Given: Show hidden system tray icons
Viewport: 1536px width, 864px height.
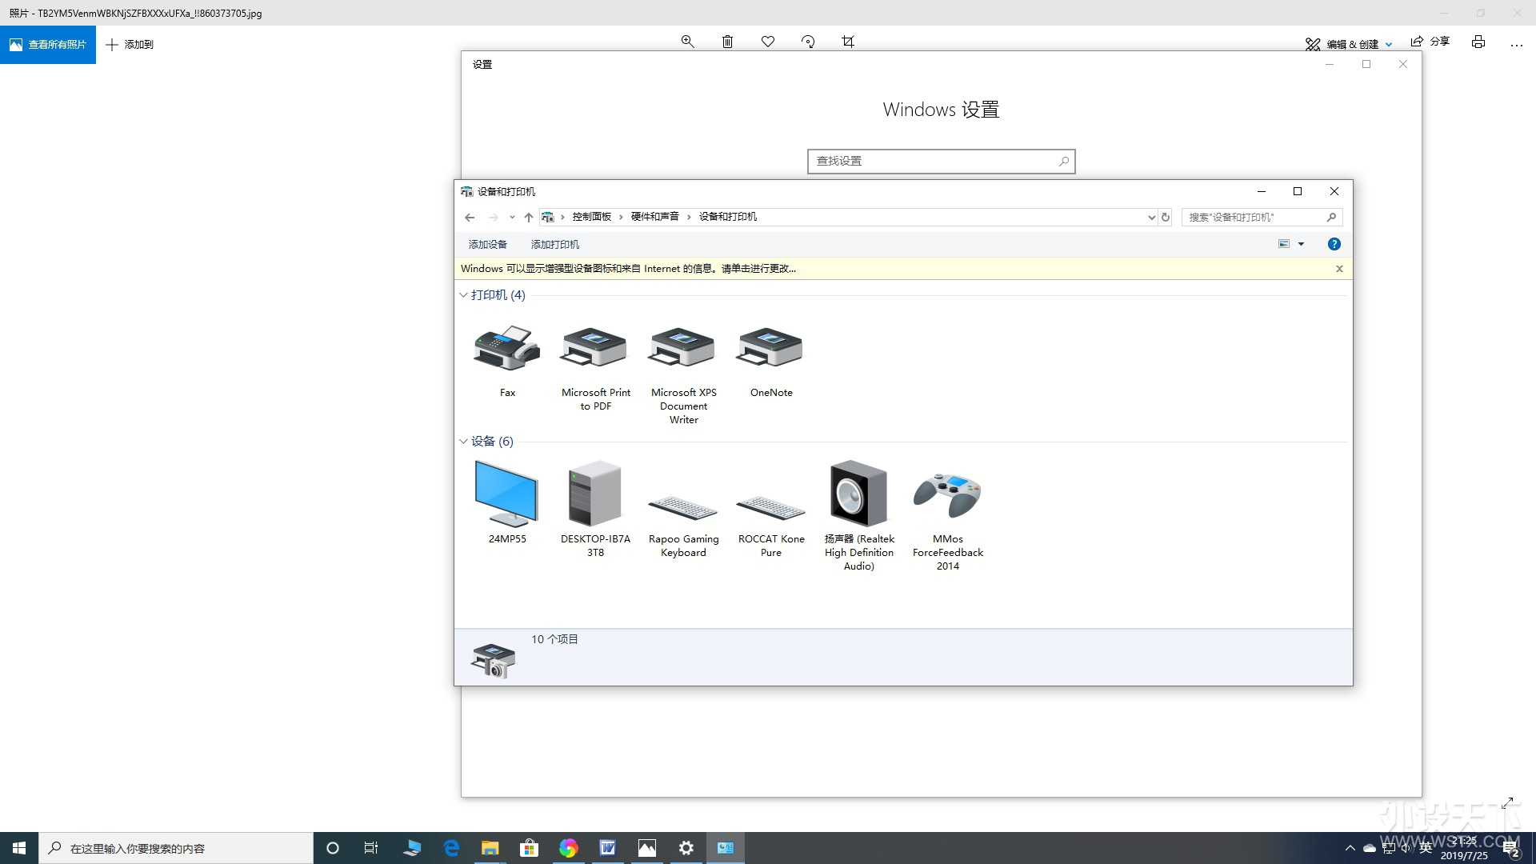Looking at the screenshot, I should coord(1350,848).
